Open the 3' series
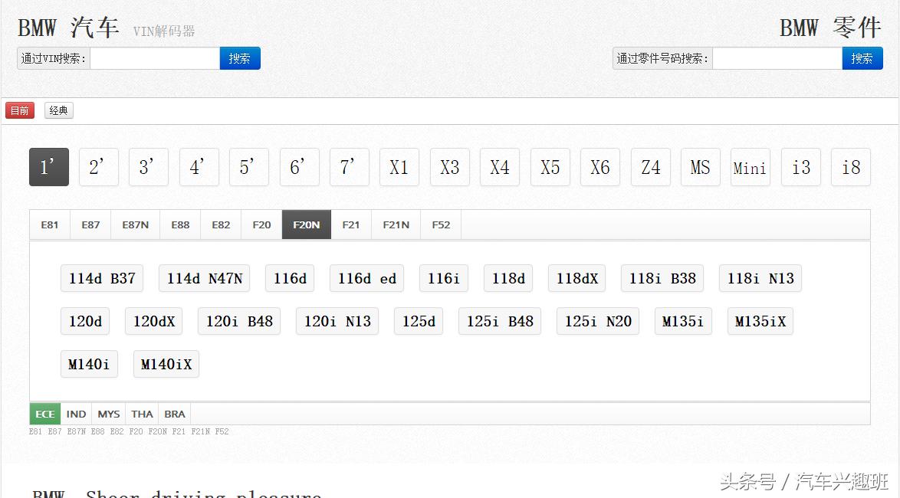Viewport: 900px width, 498px height. 149,167
